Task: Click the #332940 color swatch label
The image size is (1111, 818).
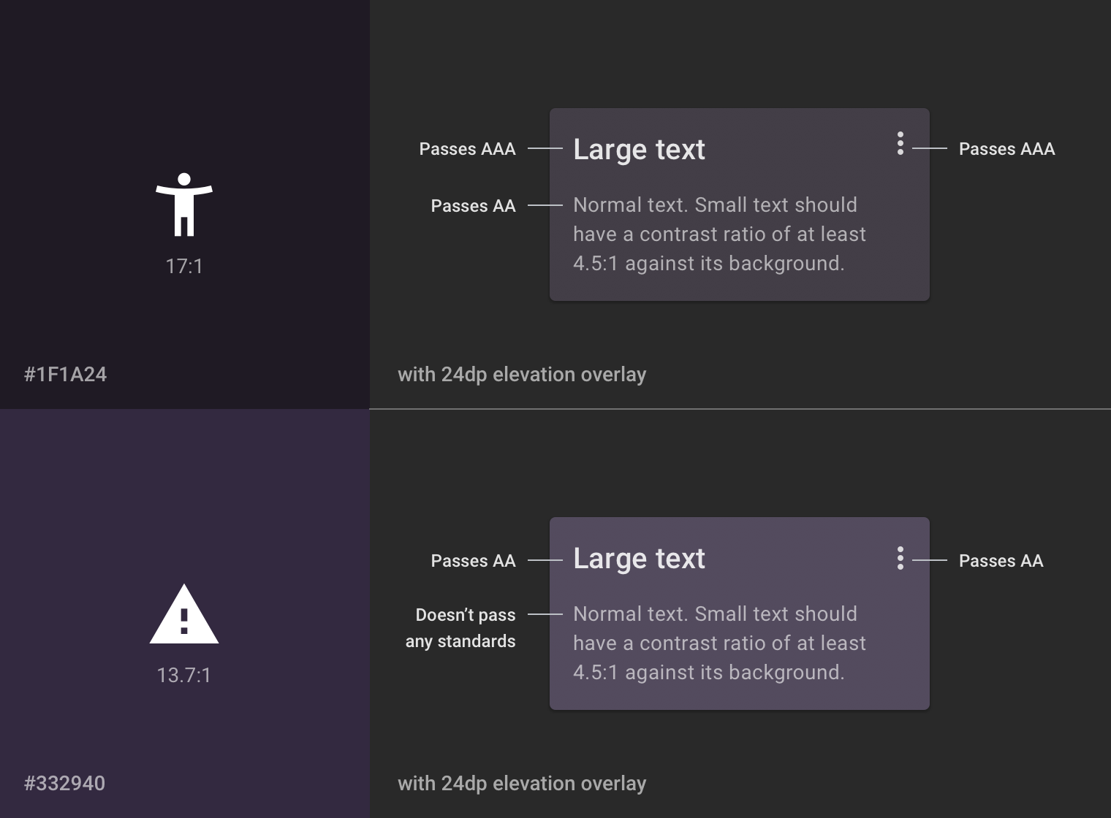Action: (64, 784)
